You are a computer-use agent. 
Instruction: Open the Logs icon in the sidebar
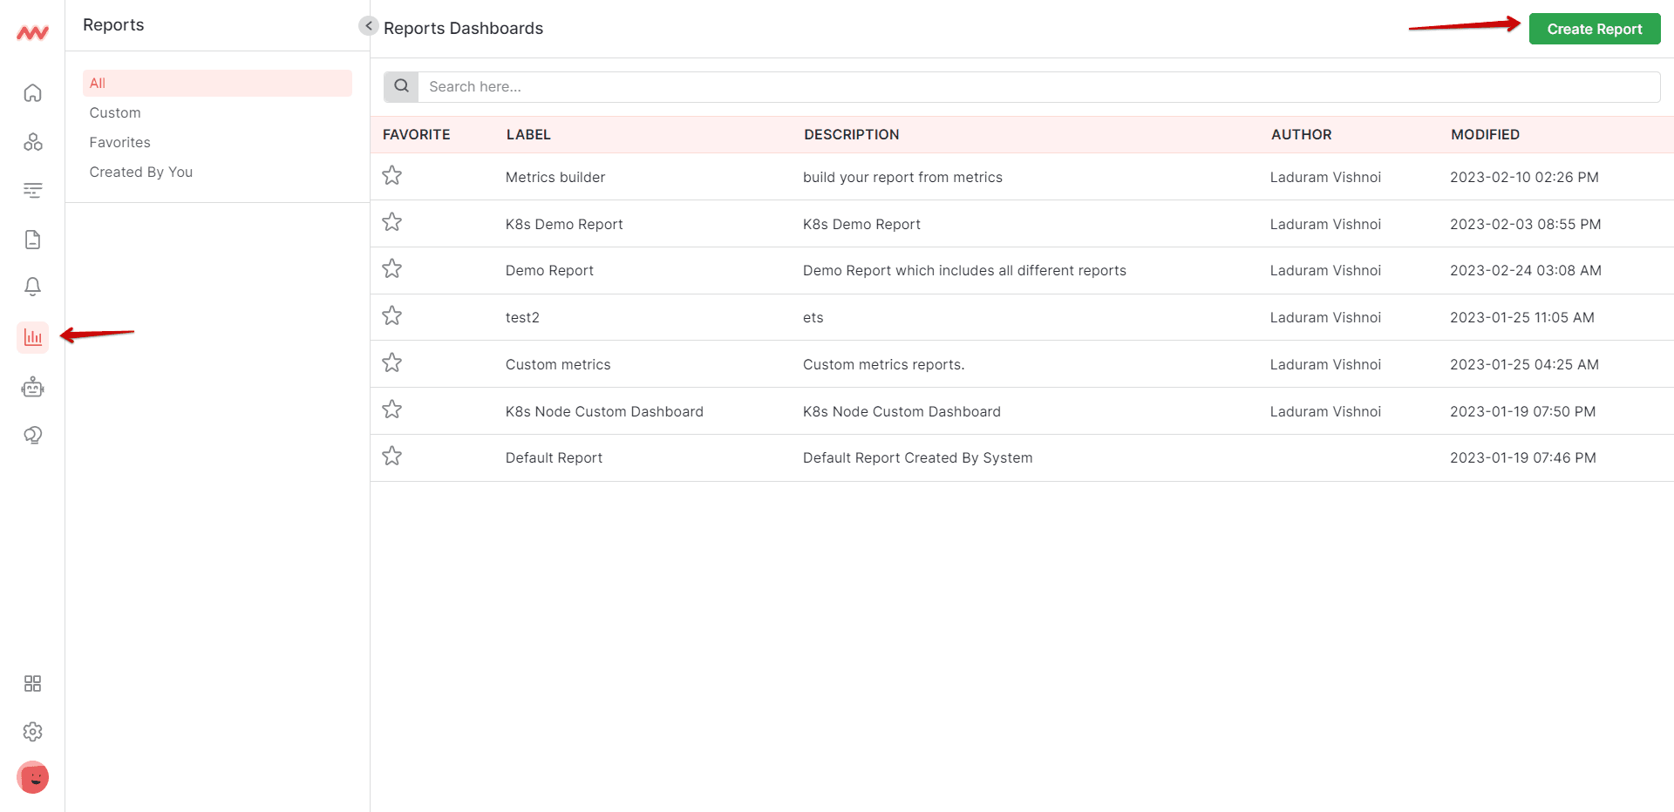coord(32,190)
